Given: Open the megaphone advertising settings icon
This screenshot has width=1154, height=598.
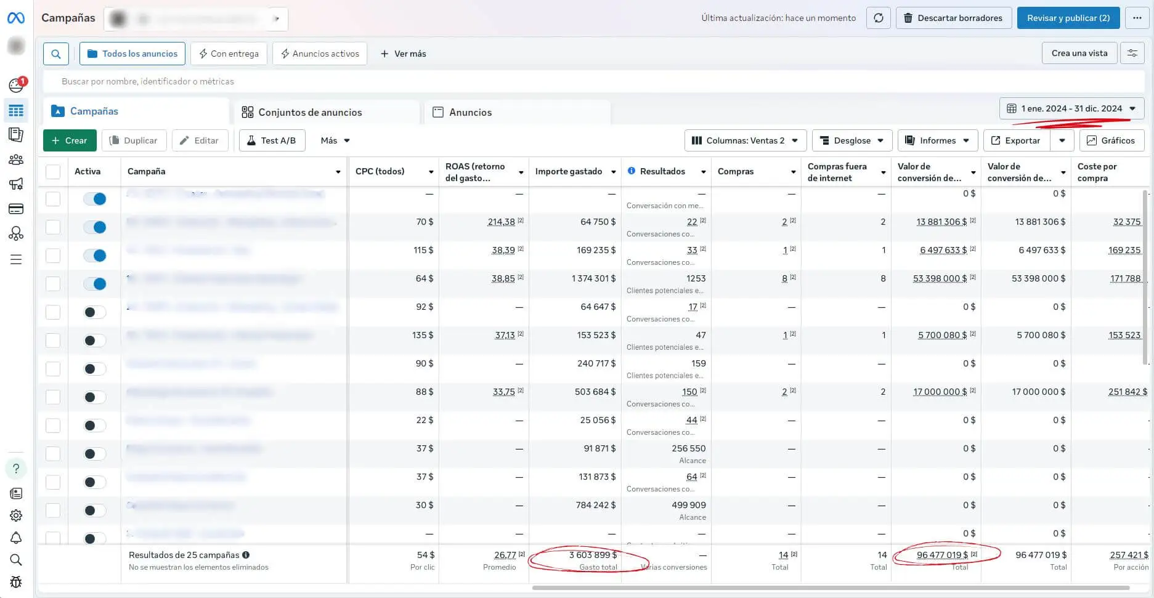Looking at the screenshot, I should pos(16,184).
